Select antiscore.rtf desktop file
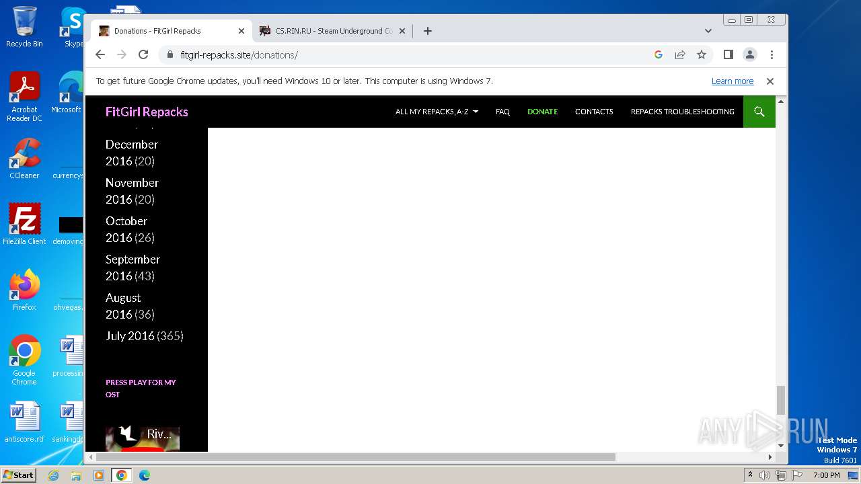The height and width of the screenshot is (484, 861). 24,422
